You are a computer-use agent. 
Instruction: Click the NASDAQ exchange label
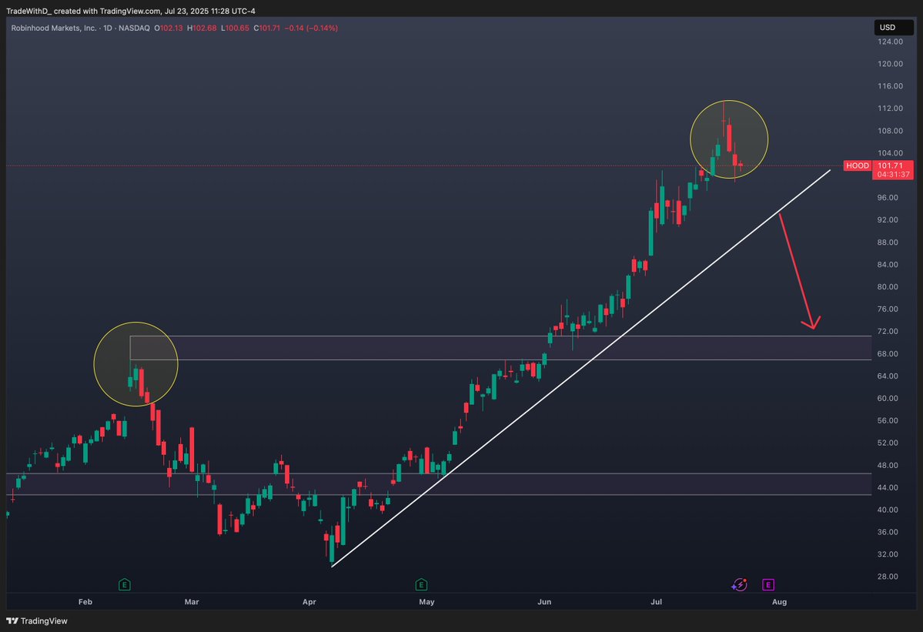[134, 28]
